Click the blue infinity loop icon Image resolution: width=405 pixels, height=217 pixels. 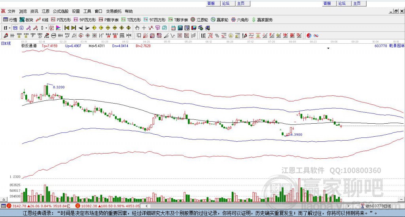point(316,36)
